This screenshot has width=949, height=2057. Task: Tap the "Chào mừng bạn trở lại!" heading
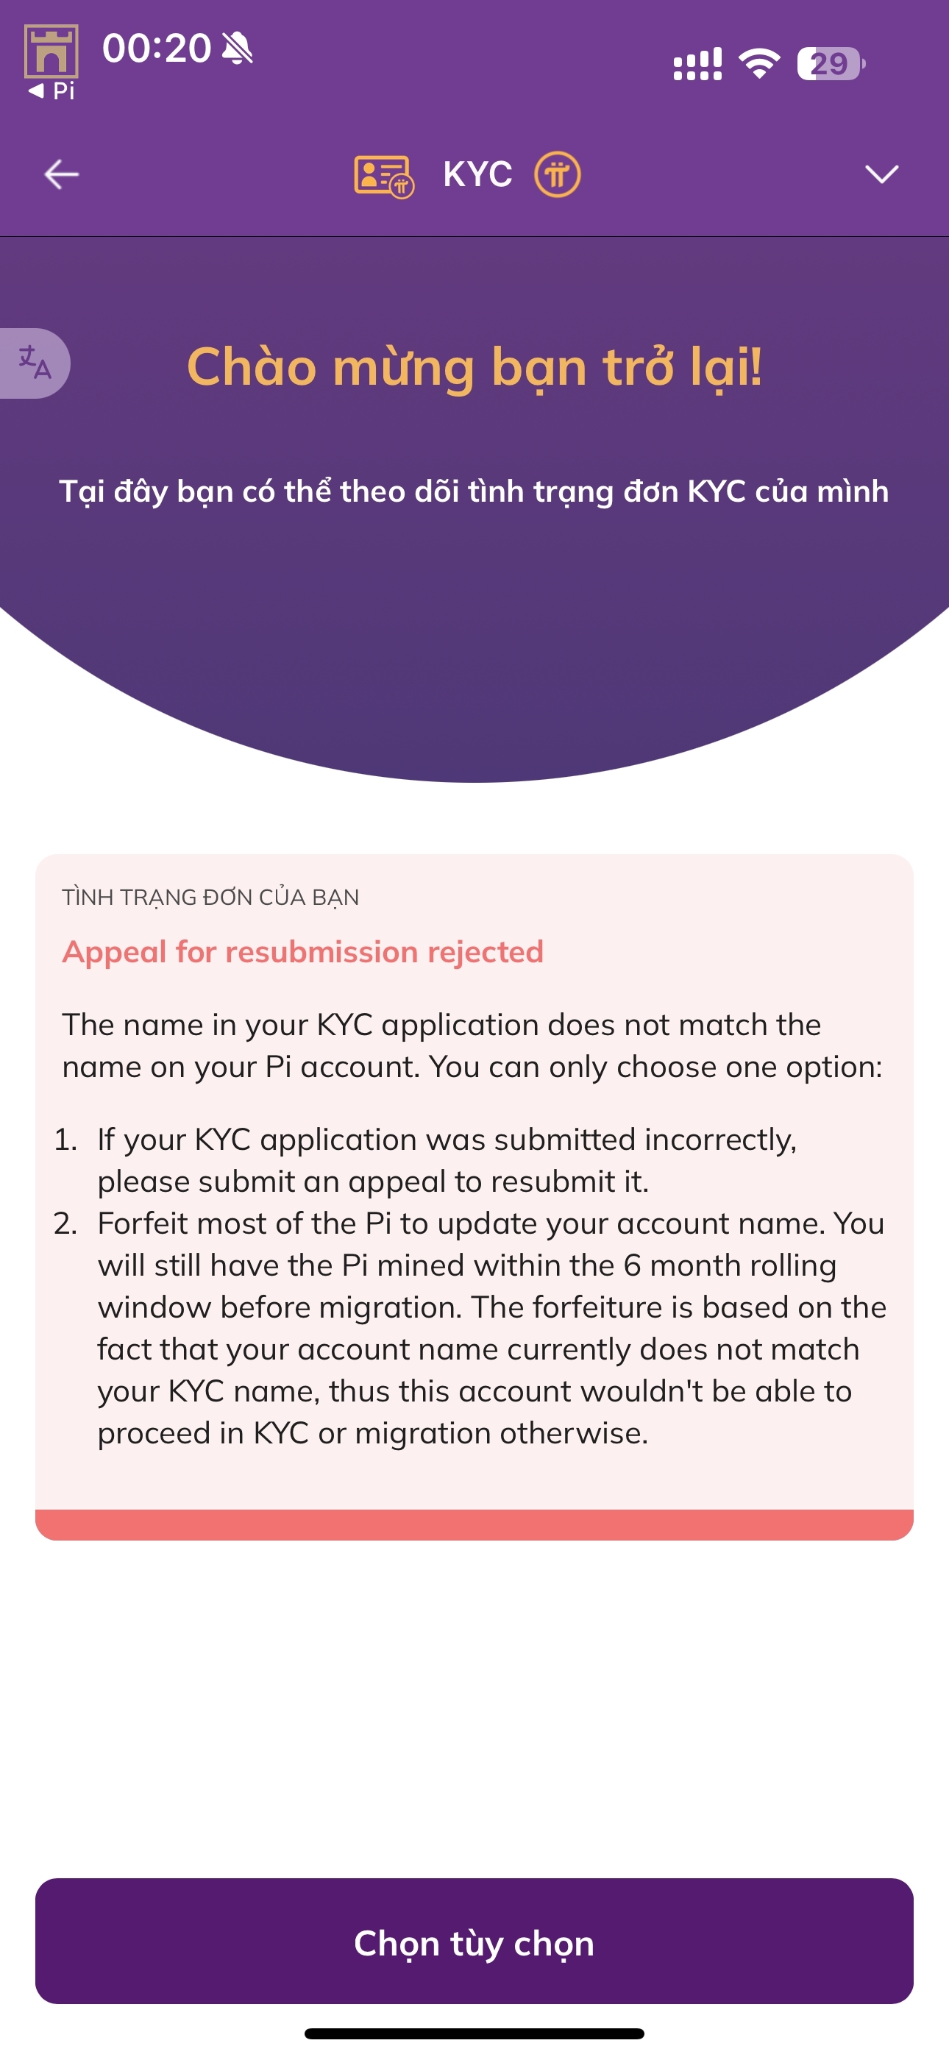coord(474,366)
